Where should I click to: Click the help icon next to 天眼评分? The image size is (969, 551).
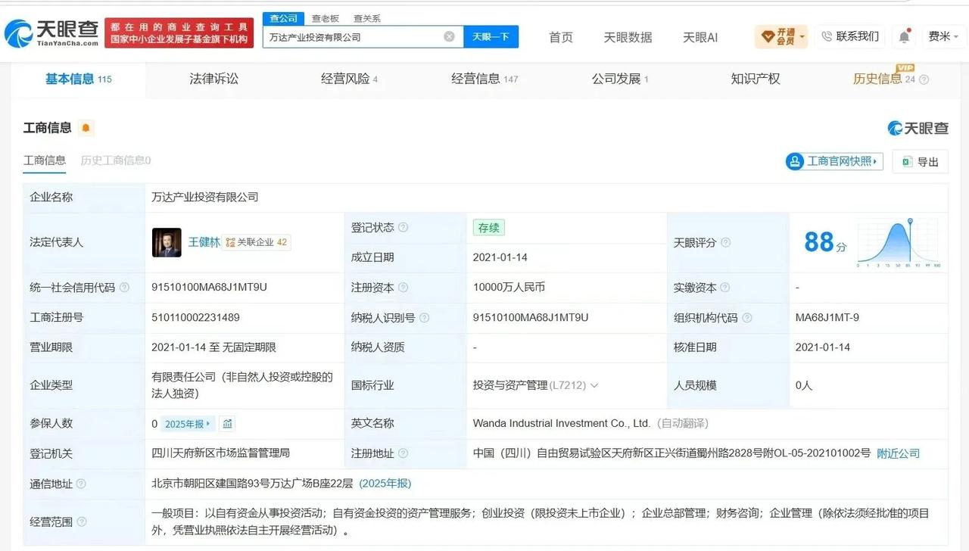tap(725, 242)
